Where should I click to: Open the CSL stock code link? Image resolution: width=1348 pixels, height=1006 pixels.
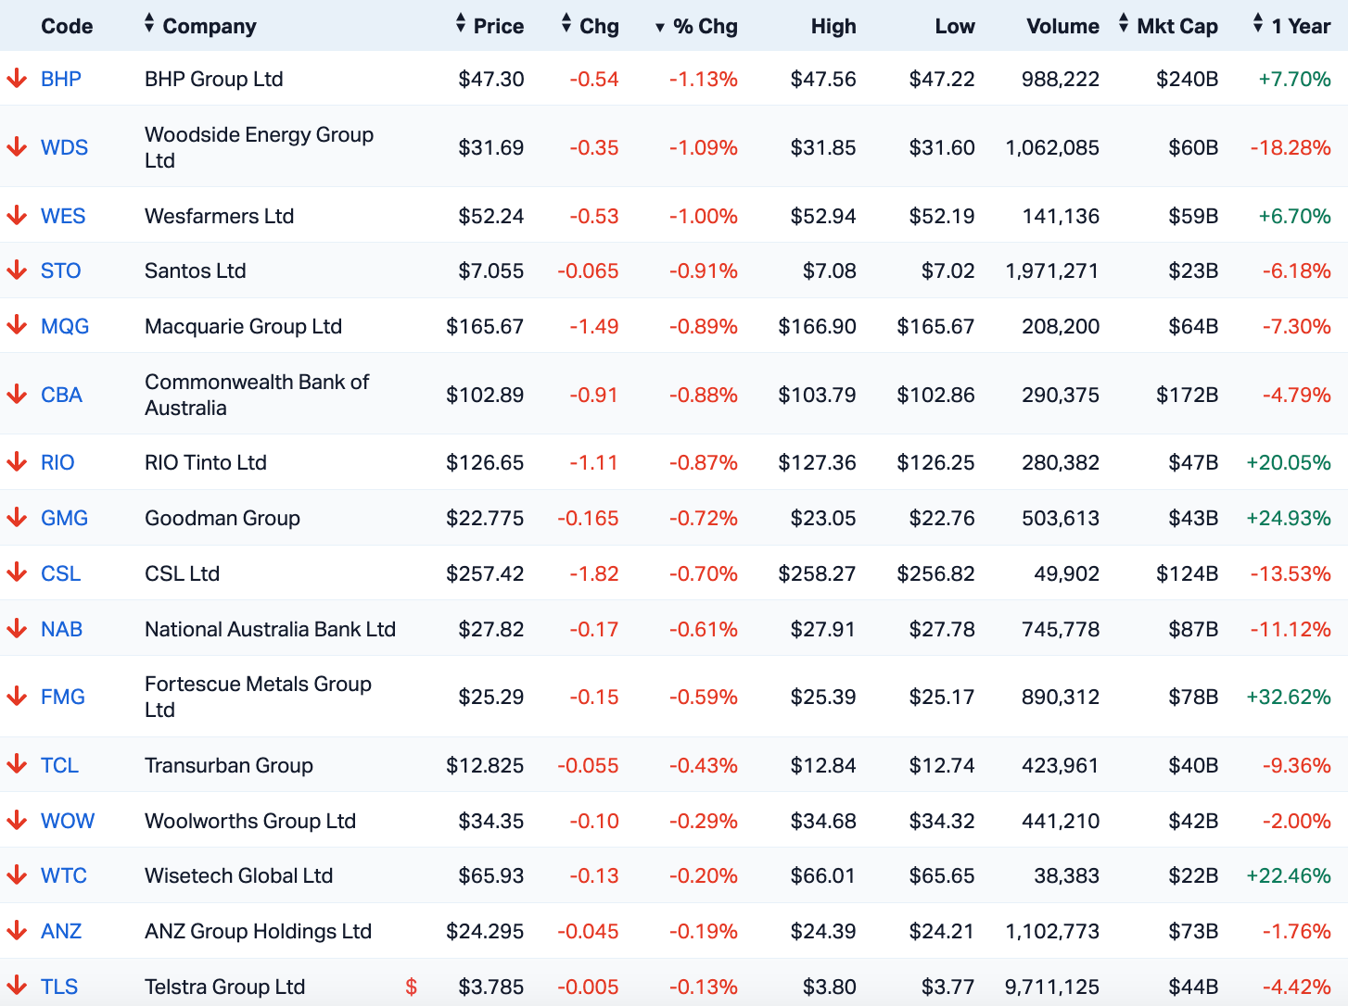click(x=60, y=573)
